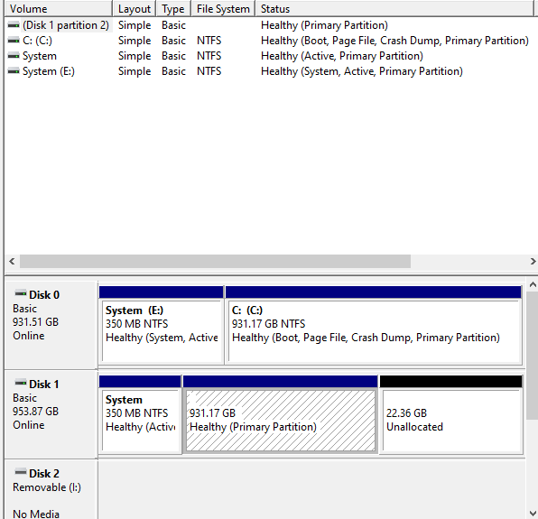
Task: Click 'Healthy (Active, Primary Partition)' status text
Action: pyautogui.click(x=342, y=56)
